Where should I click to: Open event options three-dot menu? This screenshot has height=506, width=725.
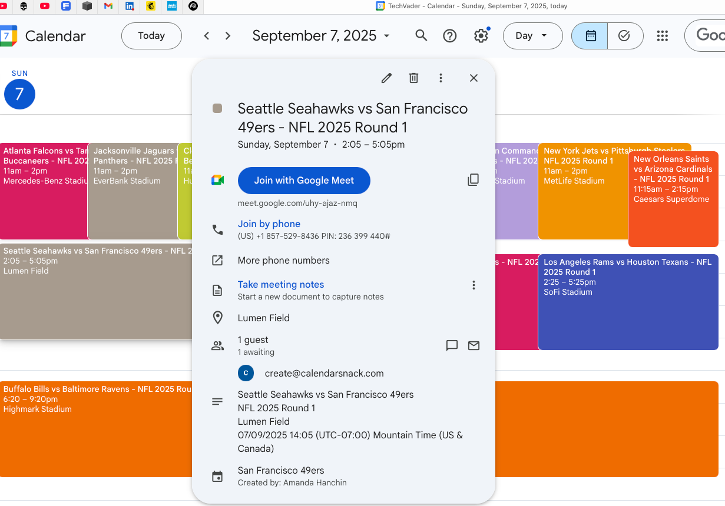tap(441, 78)
